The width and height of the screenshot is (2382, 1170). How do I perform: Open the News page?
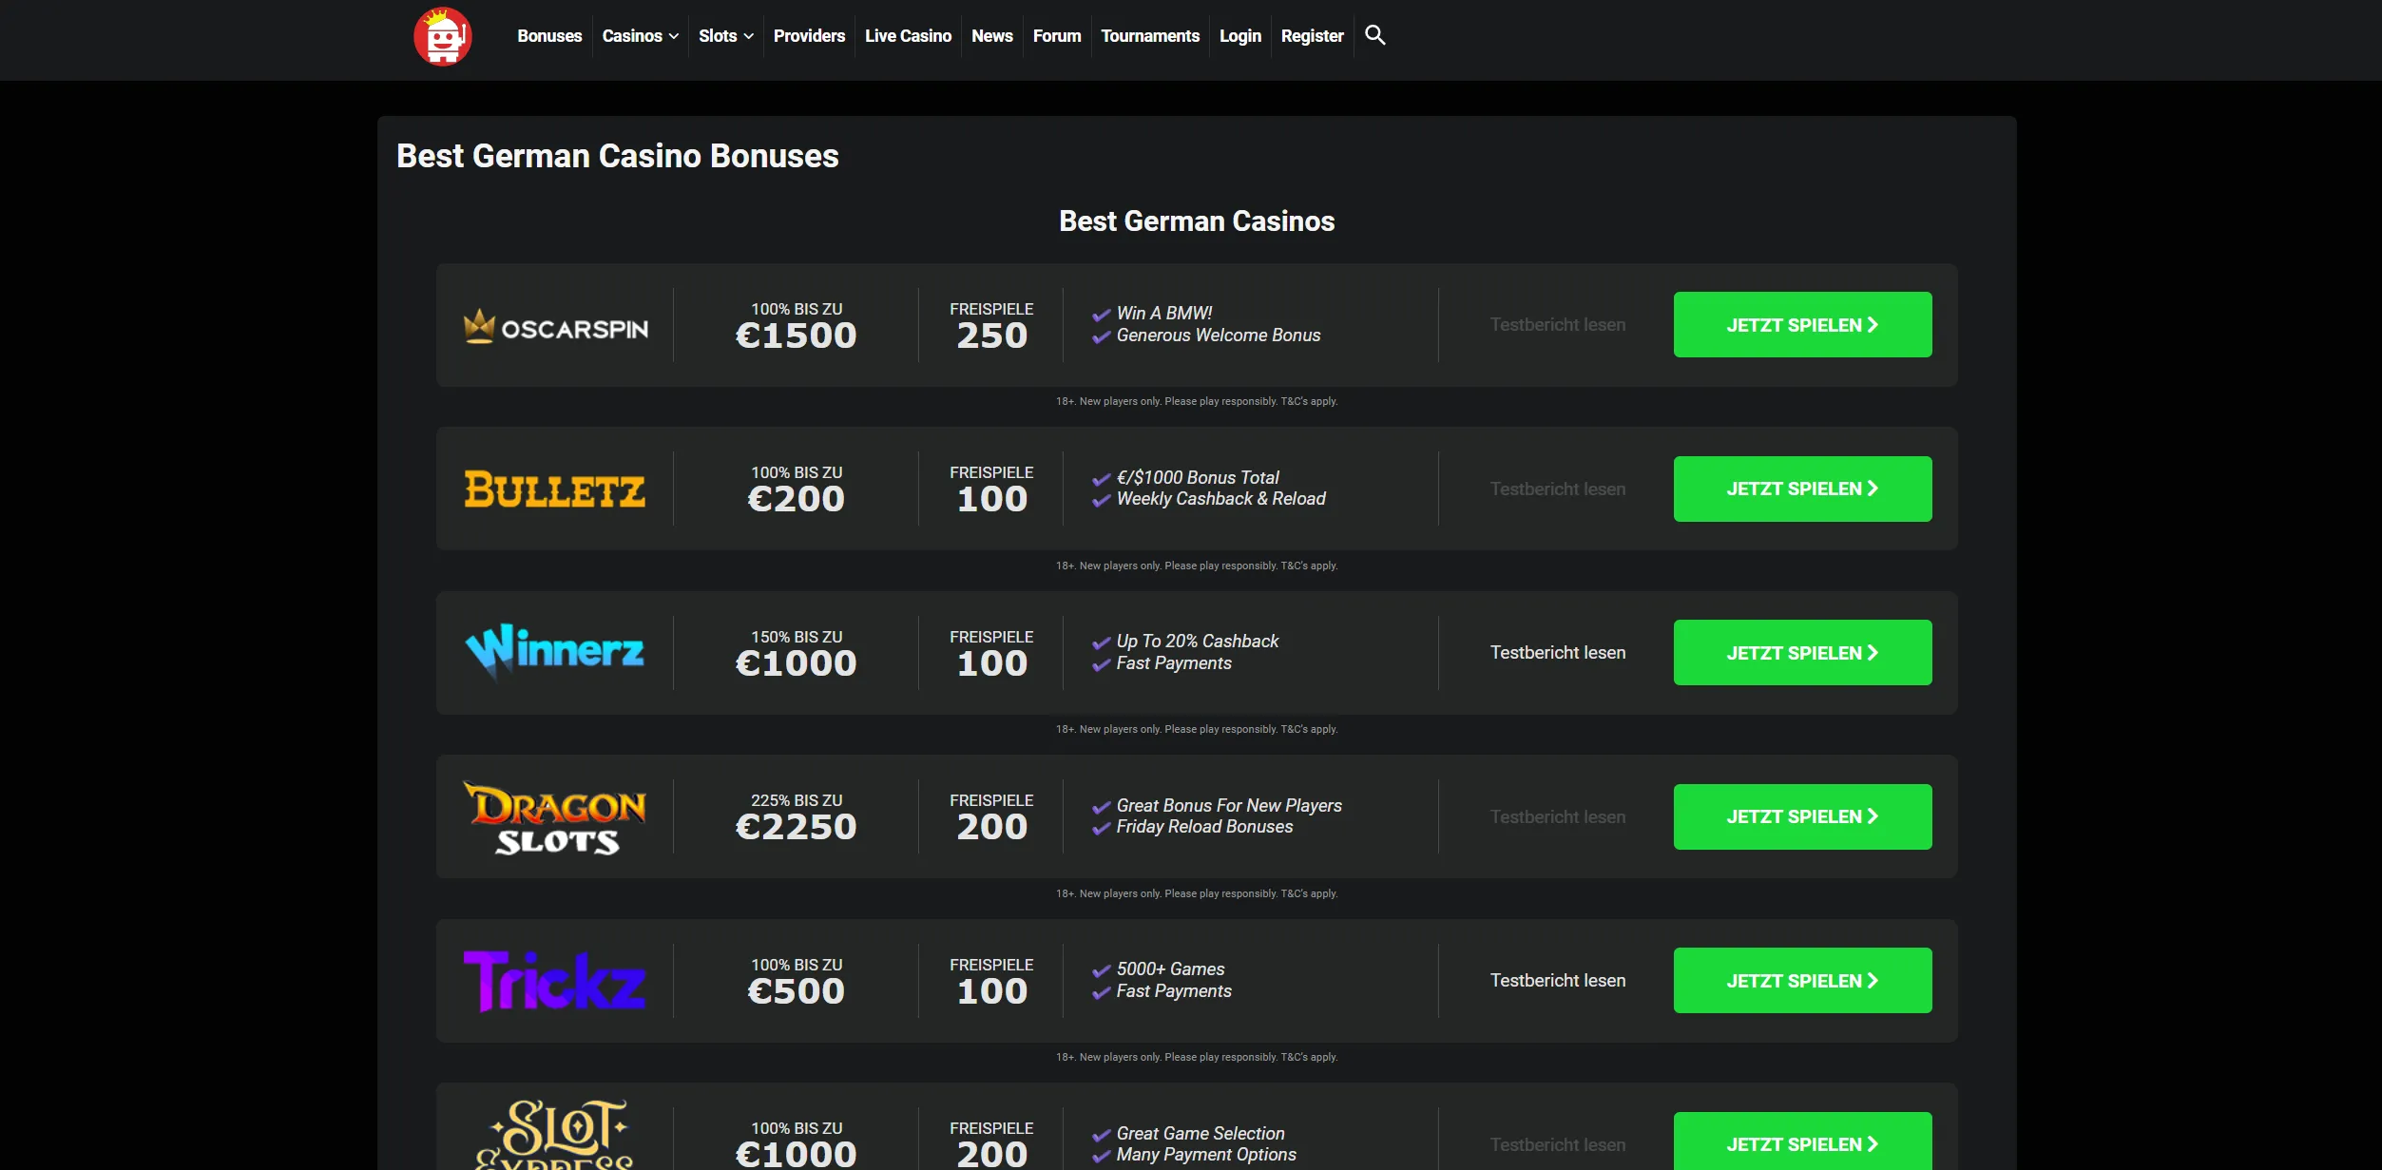click(x=991, y=36)
